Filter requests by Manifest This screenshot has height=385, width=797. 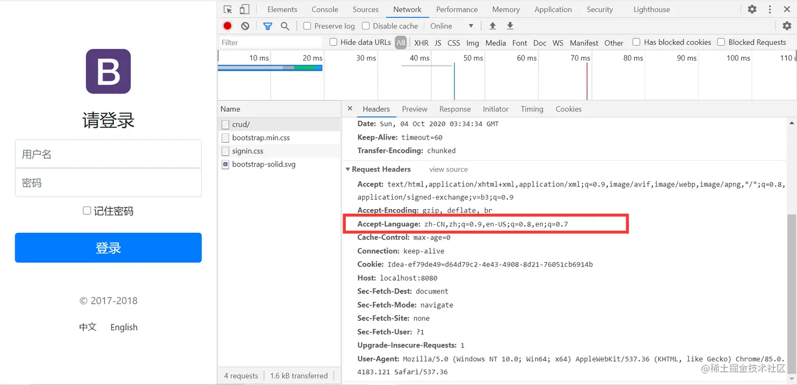584,43
